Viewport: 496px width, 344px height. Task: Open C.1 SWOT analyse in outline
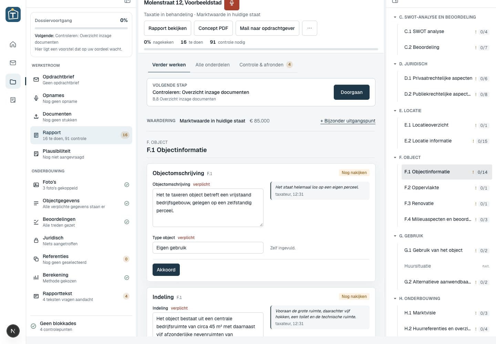(x=447, y=32)
